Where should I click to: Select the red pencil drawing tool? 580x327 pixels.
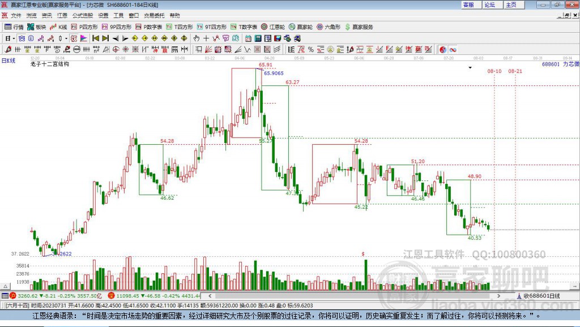[8, 50]
